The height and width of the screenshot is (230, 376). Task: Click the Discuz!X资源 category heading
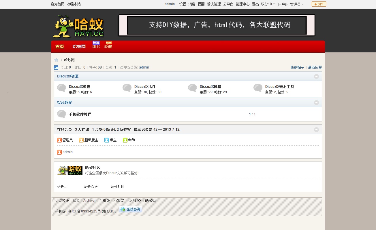(68, 76)
